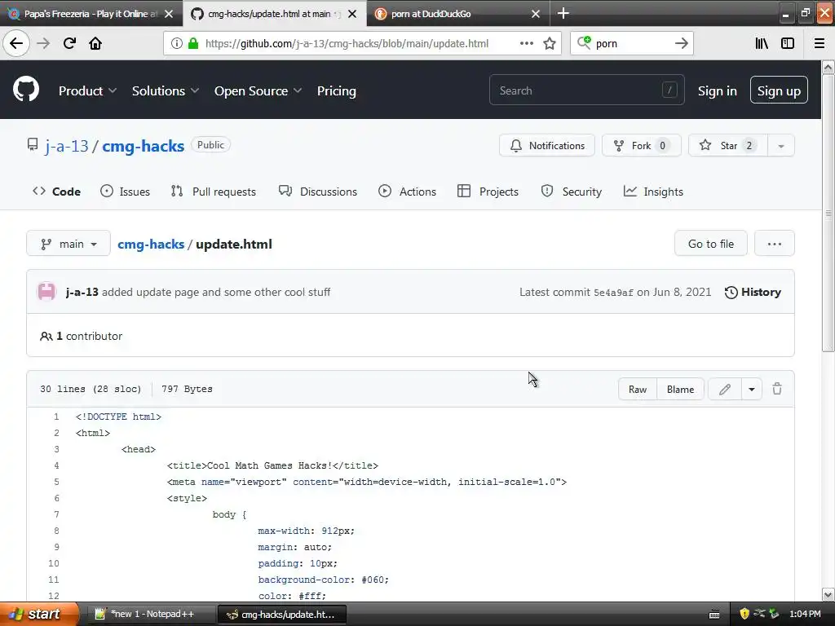This screenshot has height=626, width=835.
Task: Open the Projects tab
Action: (x=488, y=192)
